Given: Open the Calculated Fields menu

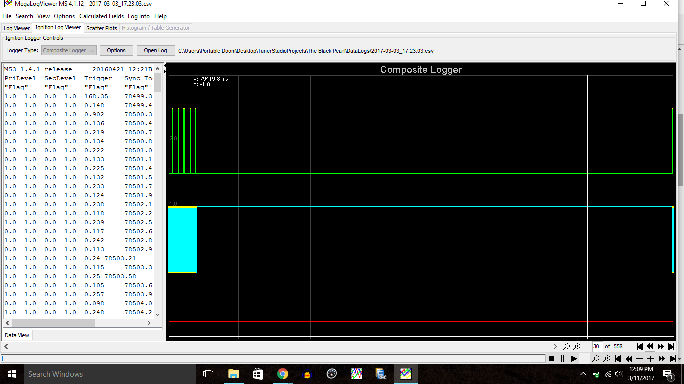Looking at the screenshot, I should point(101,16).
